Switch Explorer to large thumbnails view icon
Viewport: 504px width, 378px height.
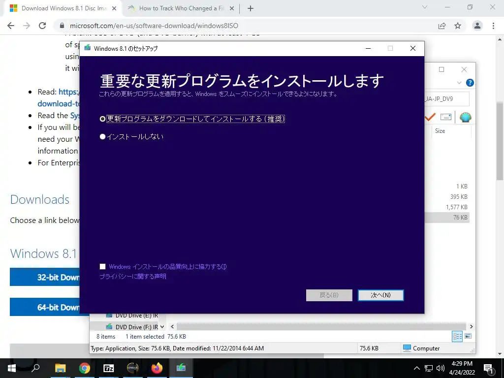coord(468,336)
